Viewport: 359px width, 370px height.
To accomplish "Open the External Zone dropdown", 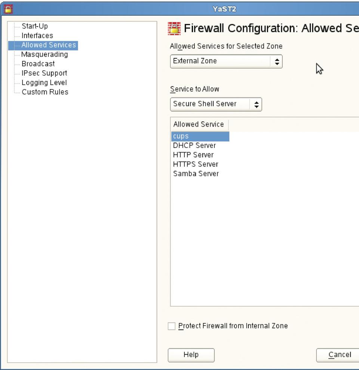I will (x=226, y=61).
